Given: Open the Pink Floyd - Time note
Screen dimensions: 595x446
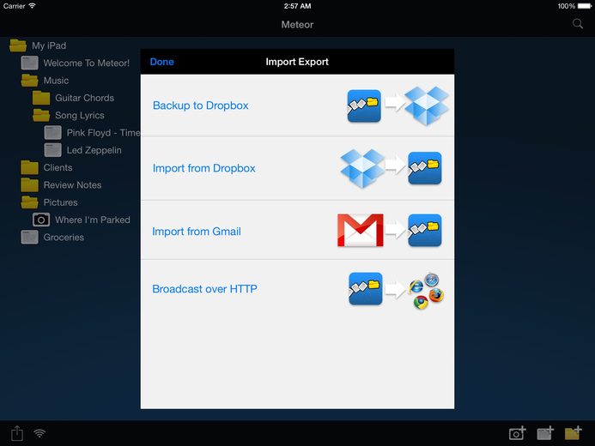Looking at the screenshot, I should 92,133.
